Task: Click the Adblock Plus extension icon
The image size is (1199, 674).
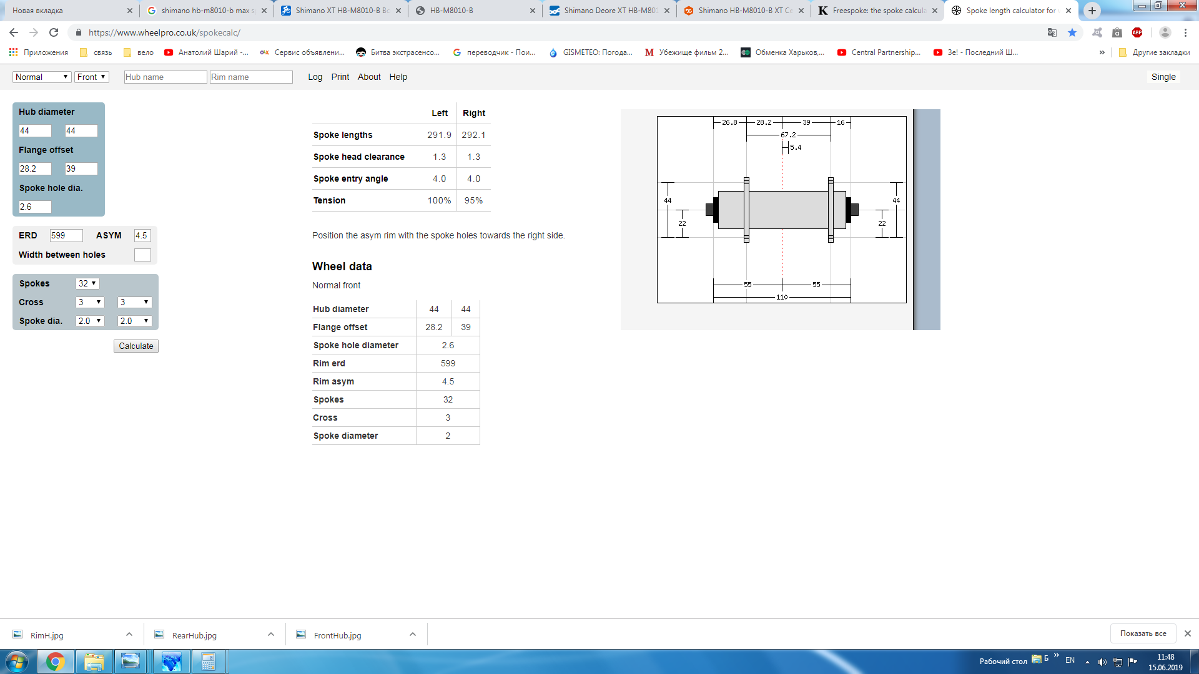Action: (x=1137, y=32)
